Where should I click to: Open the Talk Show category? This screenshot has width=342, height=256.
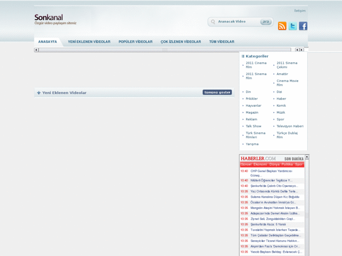click(x=254, y=126)
